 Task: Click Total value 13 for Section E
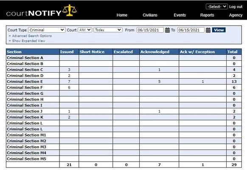[x=234, y=82]
